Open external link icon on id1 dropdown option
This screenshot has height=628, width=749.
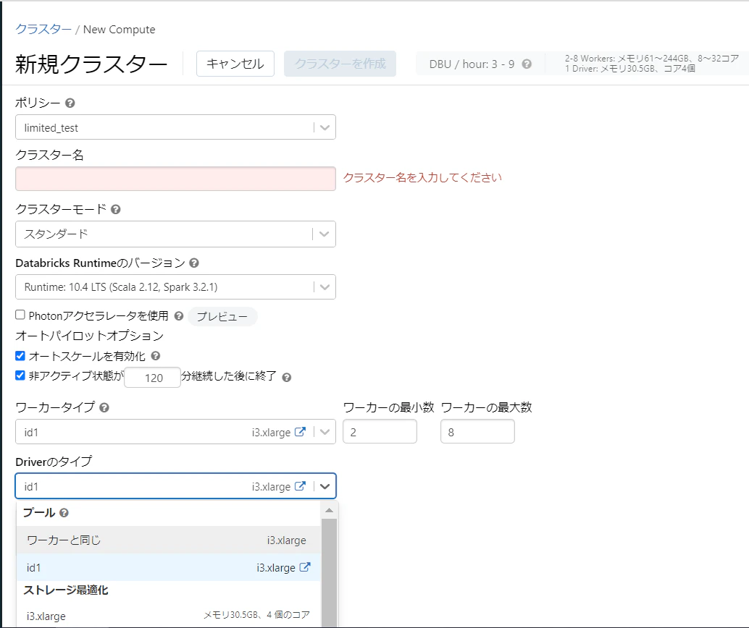(305, 567)
